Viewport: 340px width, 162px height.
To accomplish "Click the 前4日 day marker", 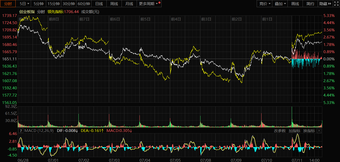I will click(176, 19).
